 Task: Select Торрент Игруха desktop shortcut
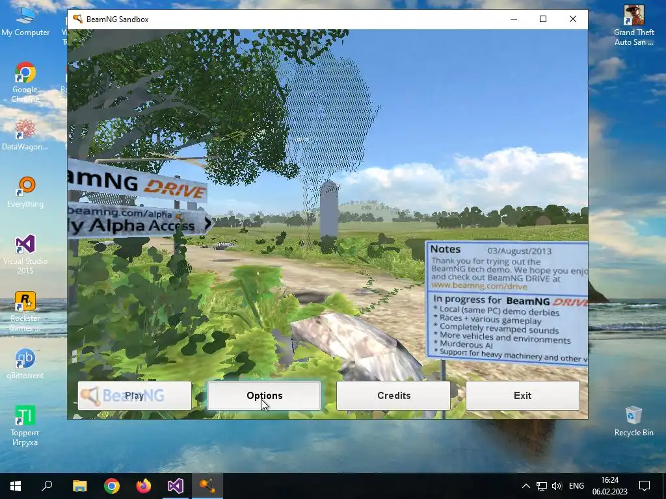tap(25, 426)
